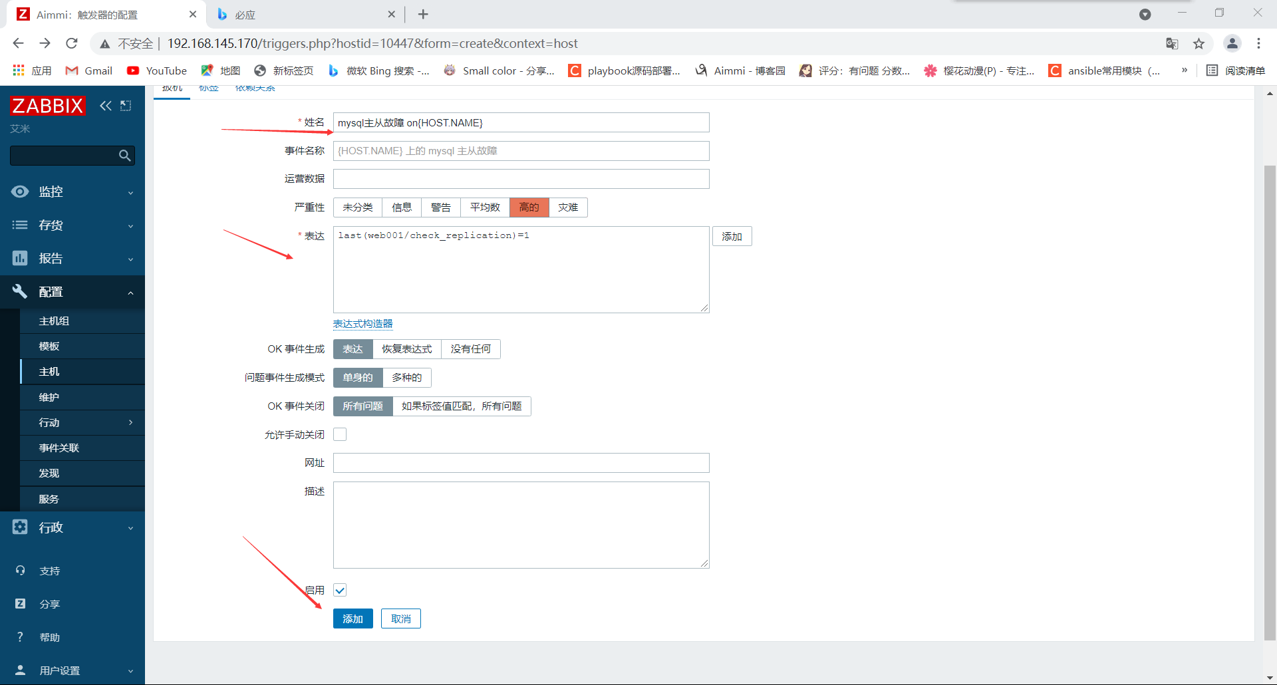
Task: Bookmark this page with the star icon
Action: (x=1199, y=44)
